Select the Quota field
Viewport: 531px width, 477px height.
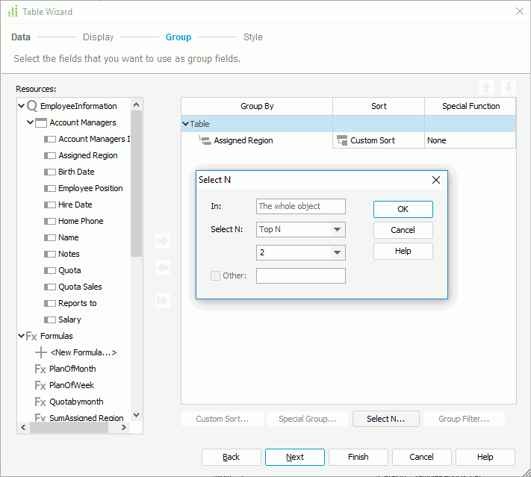pyautogui.click(x=69, y=270)
